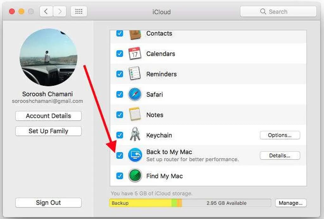Click the Calendars app icon
Image resolution: width=324 pixels, height=219 pixels.
(x=135, y=54)
